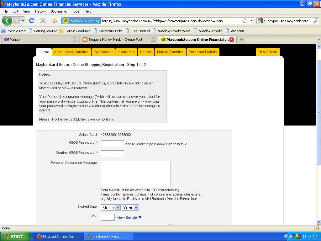The height and width of the screenshot is (241, 321).
Task: Click the page scrollbar down arrow
Action: pos(318,222)
